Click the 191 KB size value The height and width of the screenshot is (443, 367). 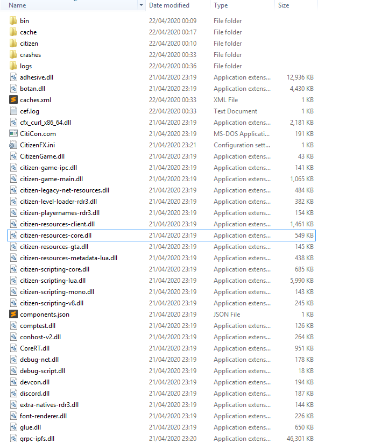[x=304, y=134]
